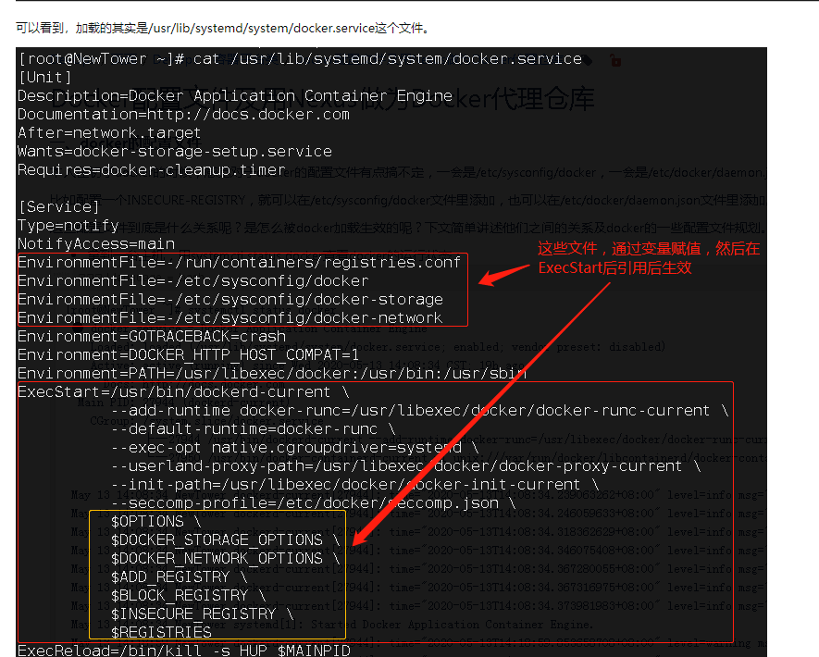Click the red open-padlock icon in code header

[615, 59]
